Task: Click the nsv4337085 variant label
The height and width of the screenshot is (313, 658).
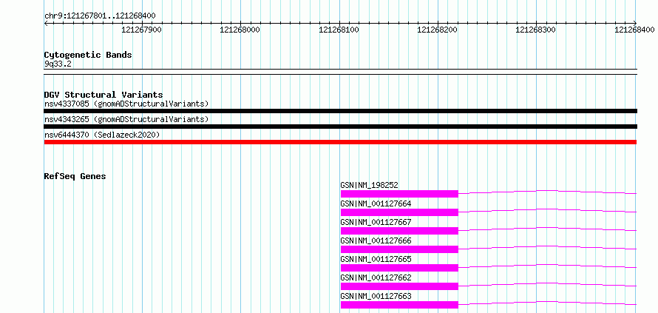Action: pos(126,104)
